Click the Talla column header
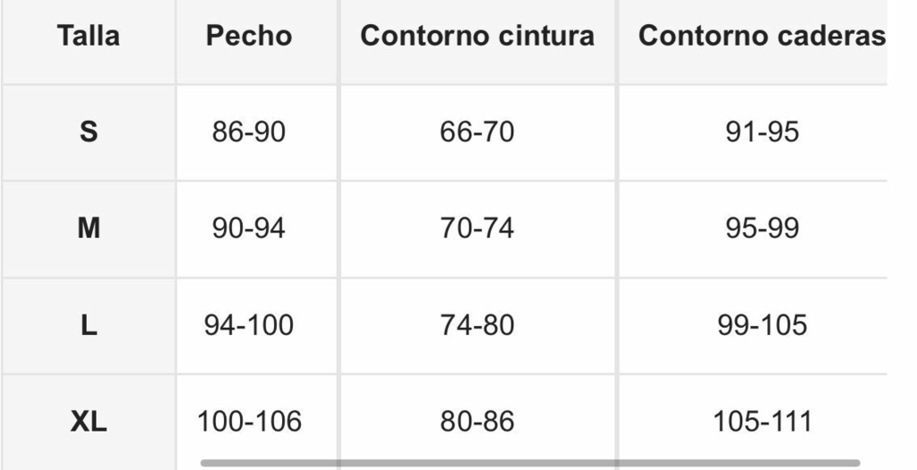The height and width of the screenshot is (470, 917). coord(88,36)
